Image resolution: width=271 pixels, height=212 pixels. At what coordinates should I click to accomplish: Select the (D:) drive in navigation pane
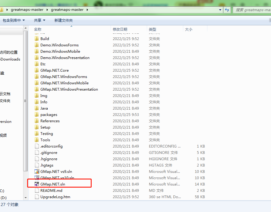3,198
